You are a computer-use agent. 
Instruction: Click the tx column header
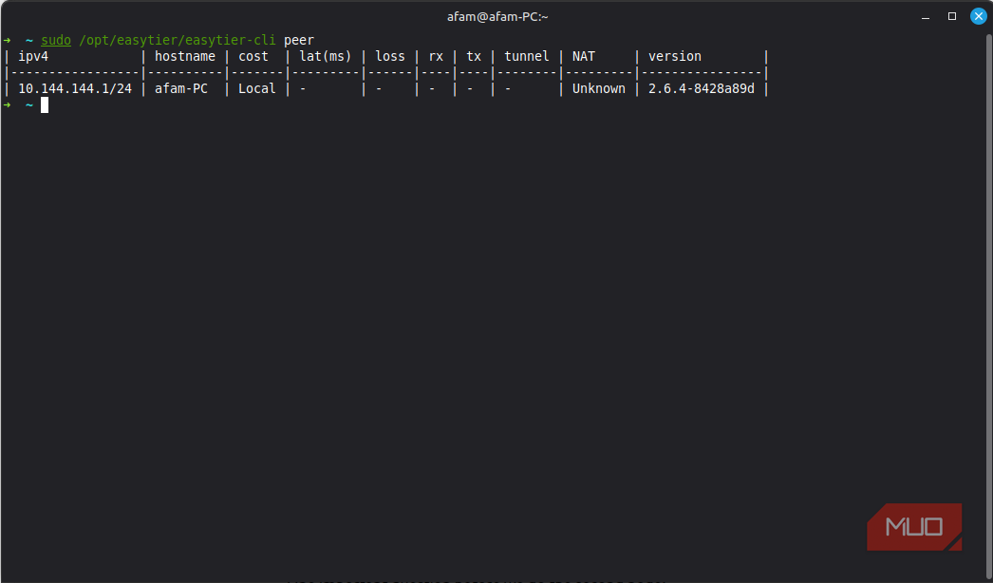(474, 56)
